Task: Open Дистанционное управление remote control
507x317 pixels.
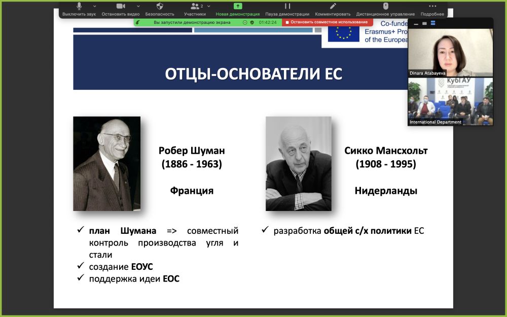Action: coord(385,7)
